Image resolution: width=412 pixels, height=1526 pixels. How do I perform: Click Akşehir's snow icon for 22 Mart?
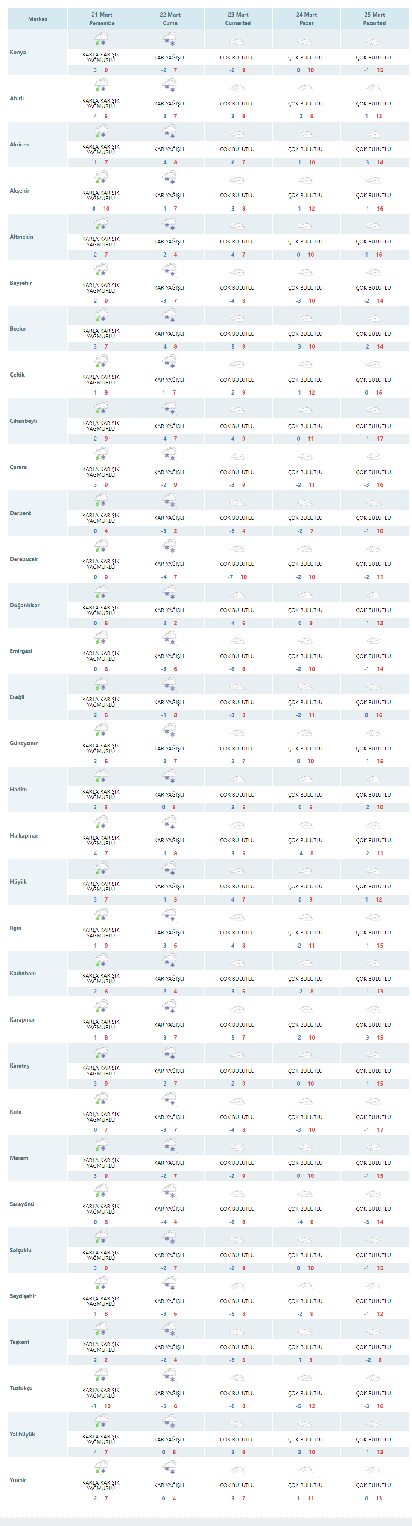[170, 178]
